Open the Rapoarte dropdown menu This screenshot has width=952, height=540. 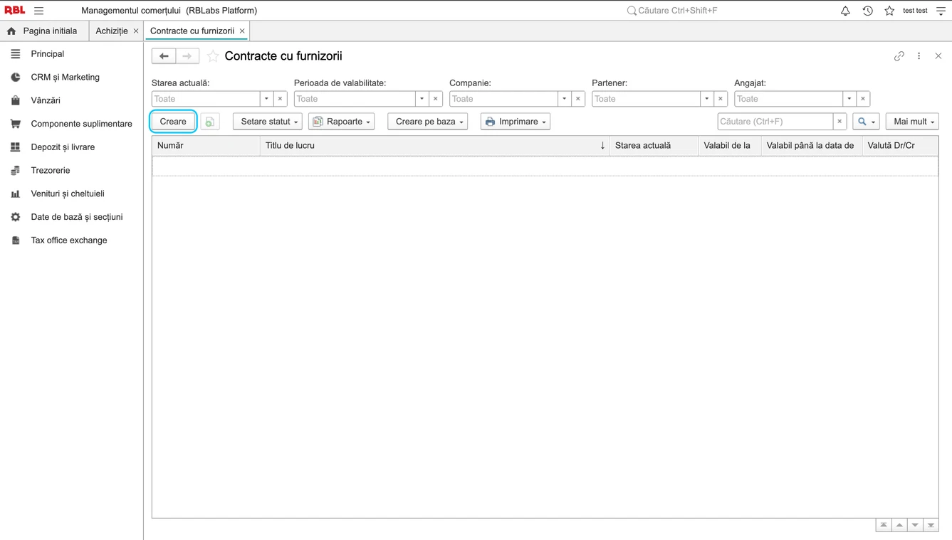(x=342, y=122)
